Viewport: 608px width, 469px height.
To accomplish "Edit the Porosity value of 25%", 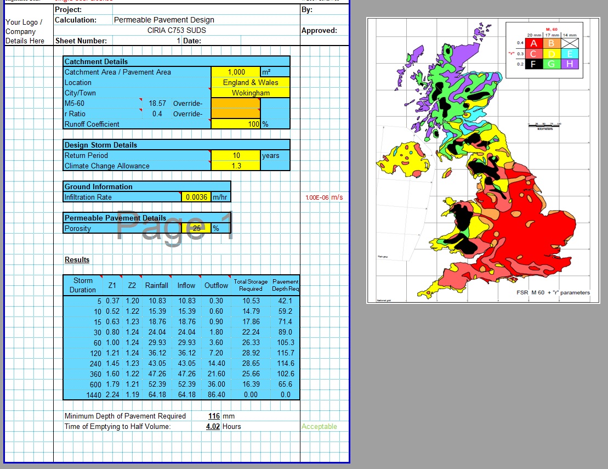I will coord(196,227).
